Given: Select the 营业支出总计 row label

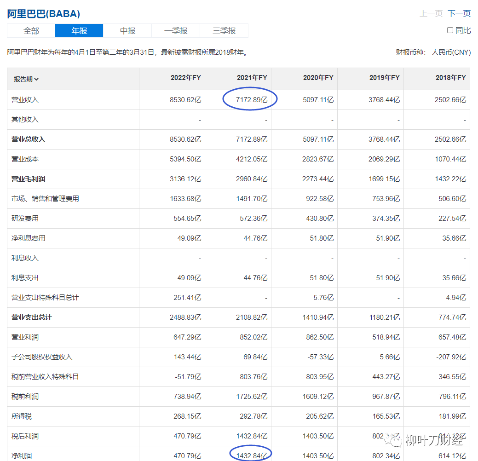Looking at the screenshot, I should tap(32, 317).
